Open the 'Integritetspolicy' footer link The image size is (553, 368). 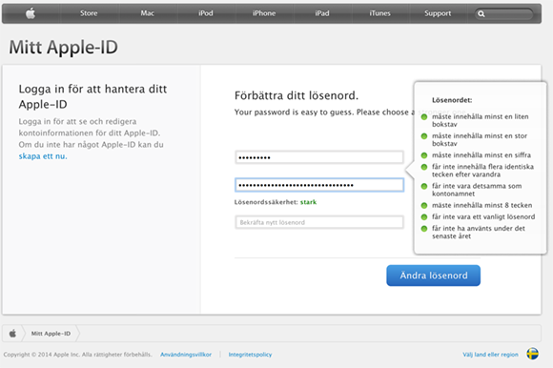250,355
